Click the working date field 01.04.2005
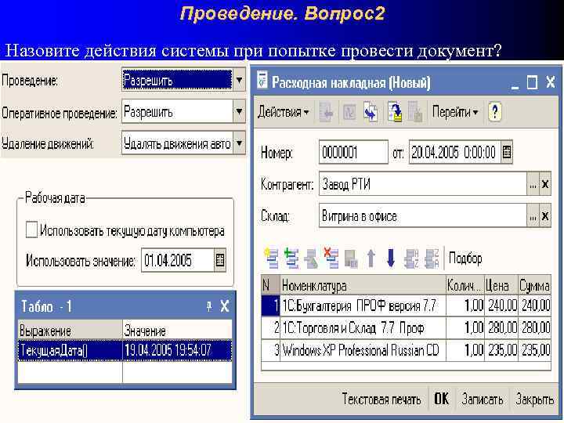 (x=178, y=260)
